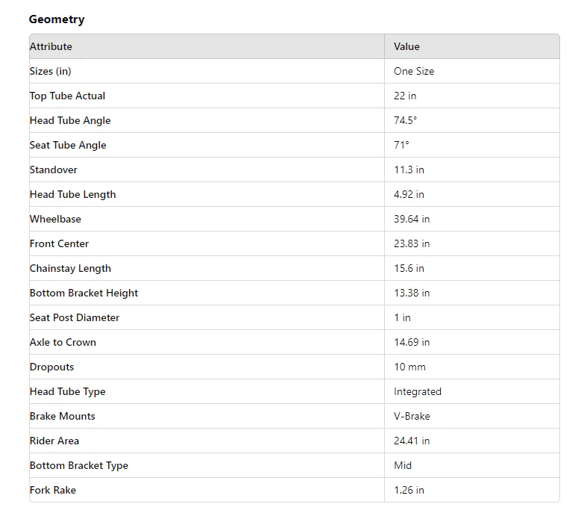Click the 39.64 in wheelbase value
The width and height of the screenshot is (584, 519).
(x=412, y=219)
